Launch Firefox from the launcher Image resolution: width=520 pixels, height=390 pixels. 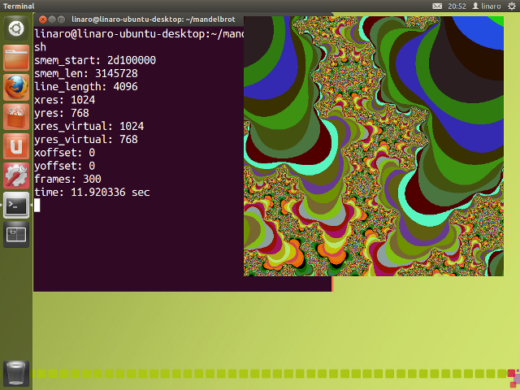click(x=16, y=88)
